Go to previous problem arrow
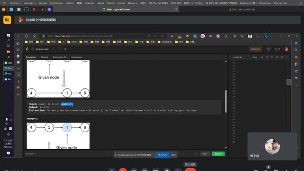 tap(54, 49)
